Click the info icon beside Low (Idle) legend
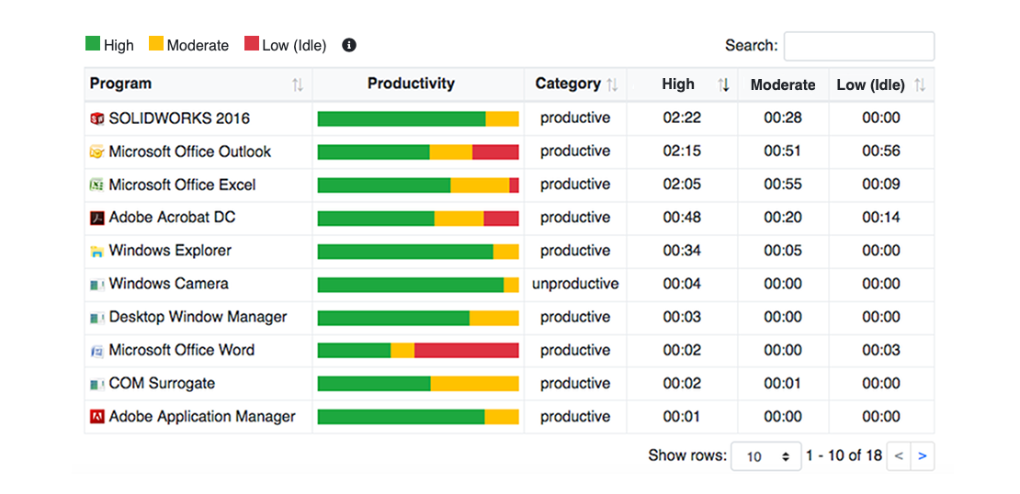This screenshot has height=494, width=1020. click(349, 45)
